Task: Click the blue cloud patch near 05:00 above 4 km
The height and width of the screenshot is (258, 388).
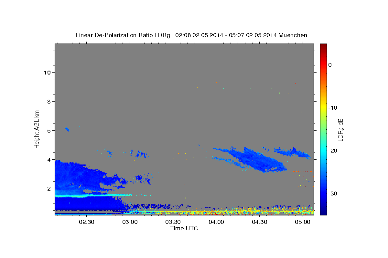Action: pos(293,152)
